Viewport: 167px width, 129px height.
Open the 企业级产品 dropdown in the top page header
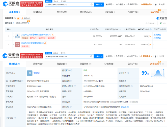click(x=133, y=5)
